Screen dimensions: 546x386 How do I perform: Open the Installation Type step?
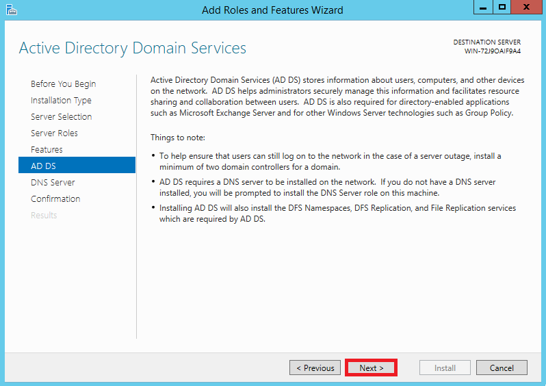pyautogui.click(x=61, y=101)
